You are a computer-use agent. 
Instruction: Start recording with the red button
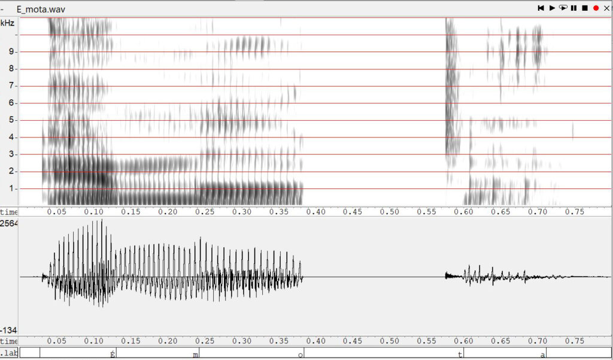click(596, 8)
